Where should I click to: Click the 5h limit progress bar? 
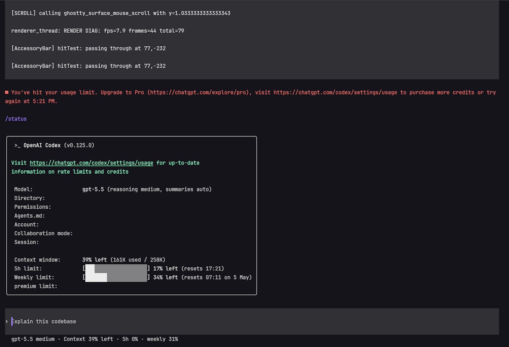coord(116,269)
